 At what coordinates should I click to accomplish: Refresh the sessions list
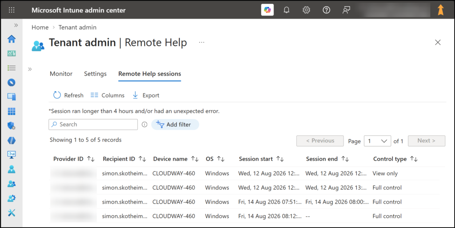(68, 95)
